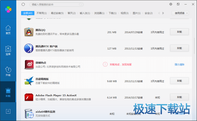The image size is (197, 121).
Task: Open the 首页 home section in sidebar
Action: (8, 30)
